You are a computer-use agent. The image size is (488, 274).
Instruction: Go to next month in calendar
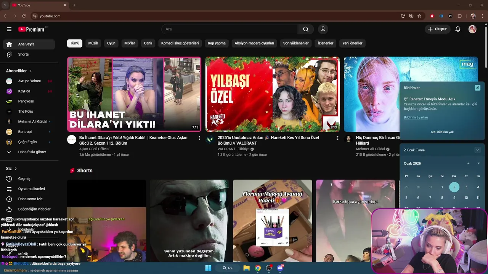478,164
